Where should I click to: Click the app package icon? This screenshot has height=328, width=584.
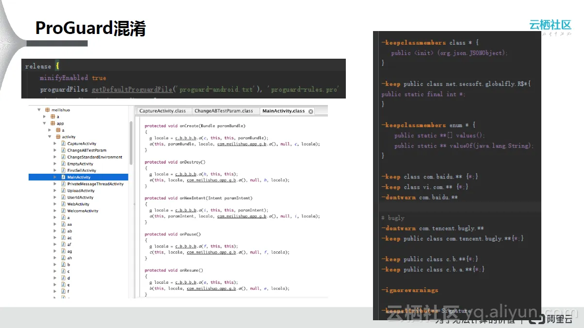(53, 124)
